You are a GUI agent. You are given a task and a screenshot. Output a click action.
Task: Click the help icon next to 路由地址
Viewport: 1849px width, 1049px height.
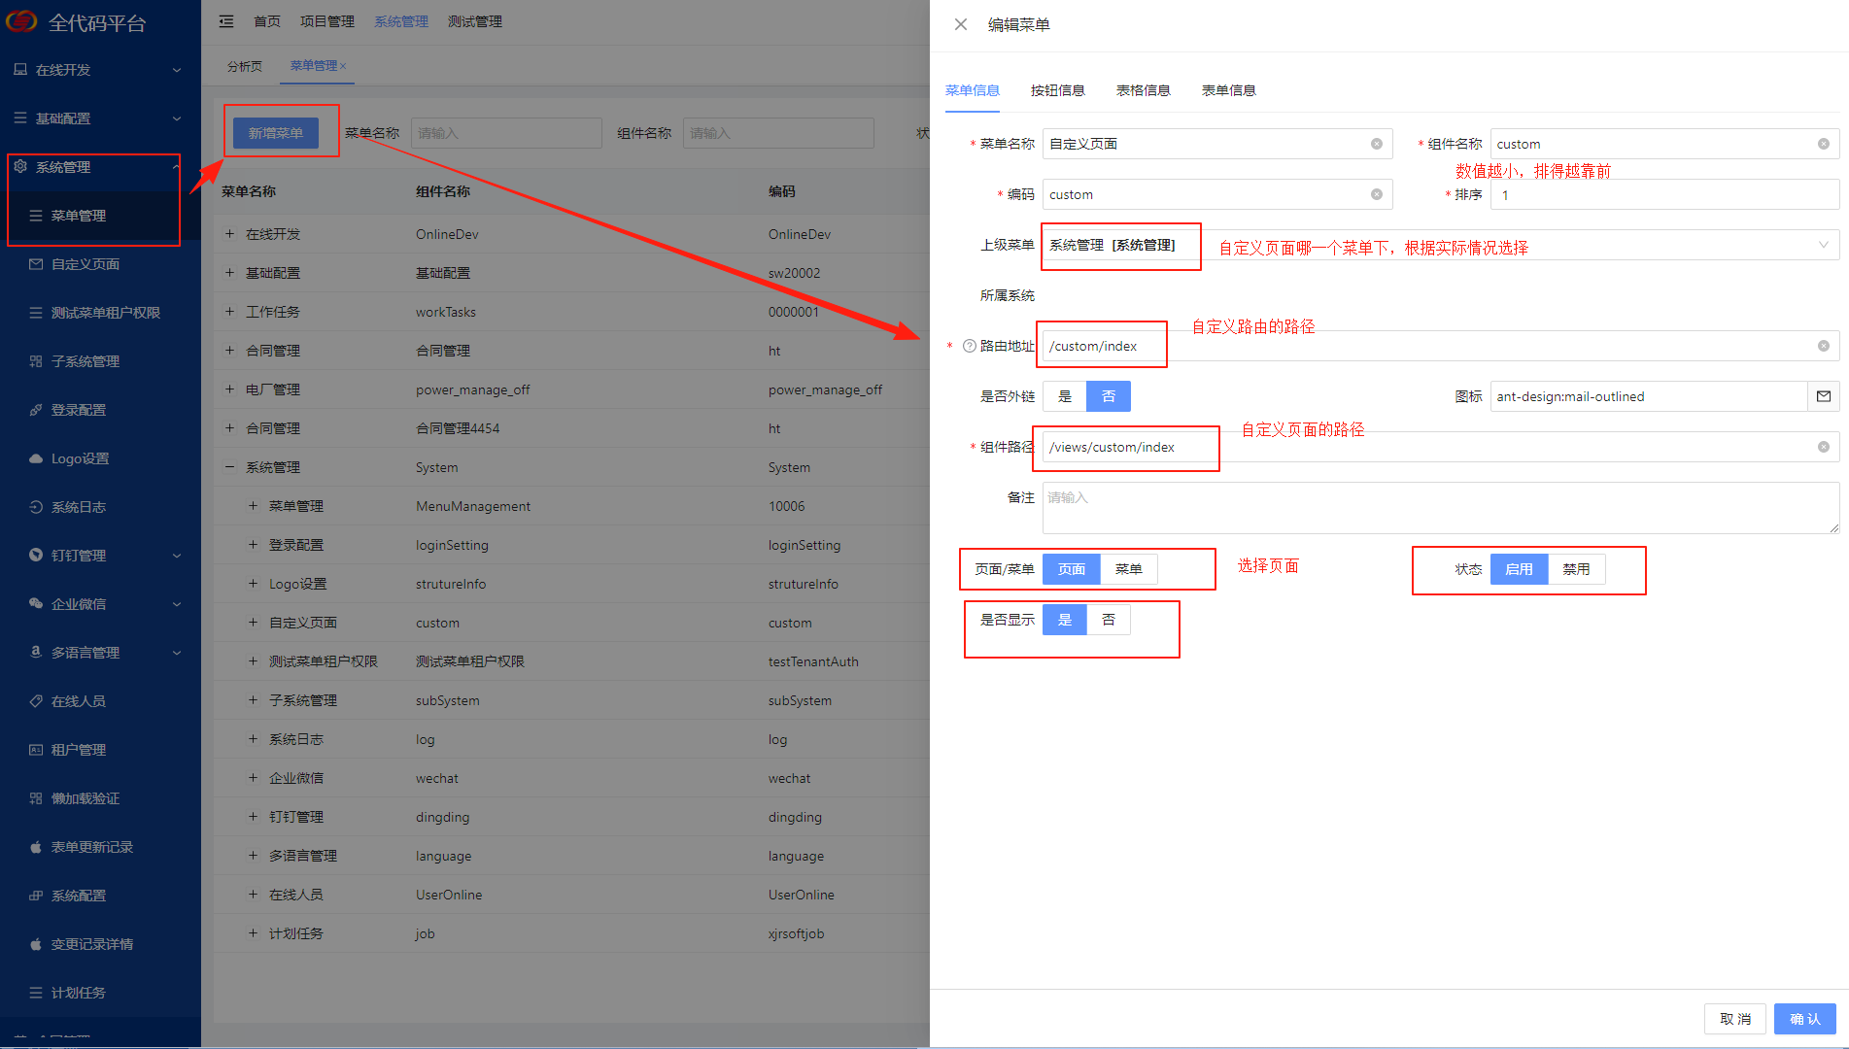[969, 346]
